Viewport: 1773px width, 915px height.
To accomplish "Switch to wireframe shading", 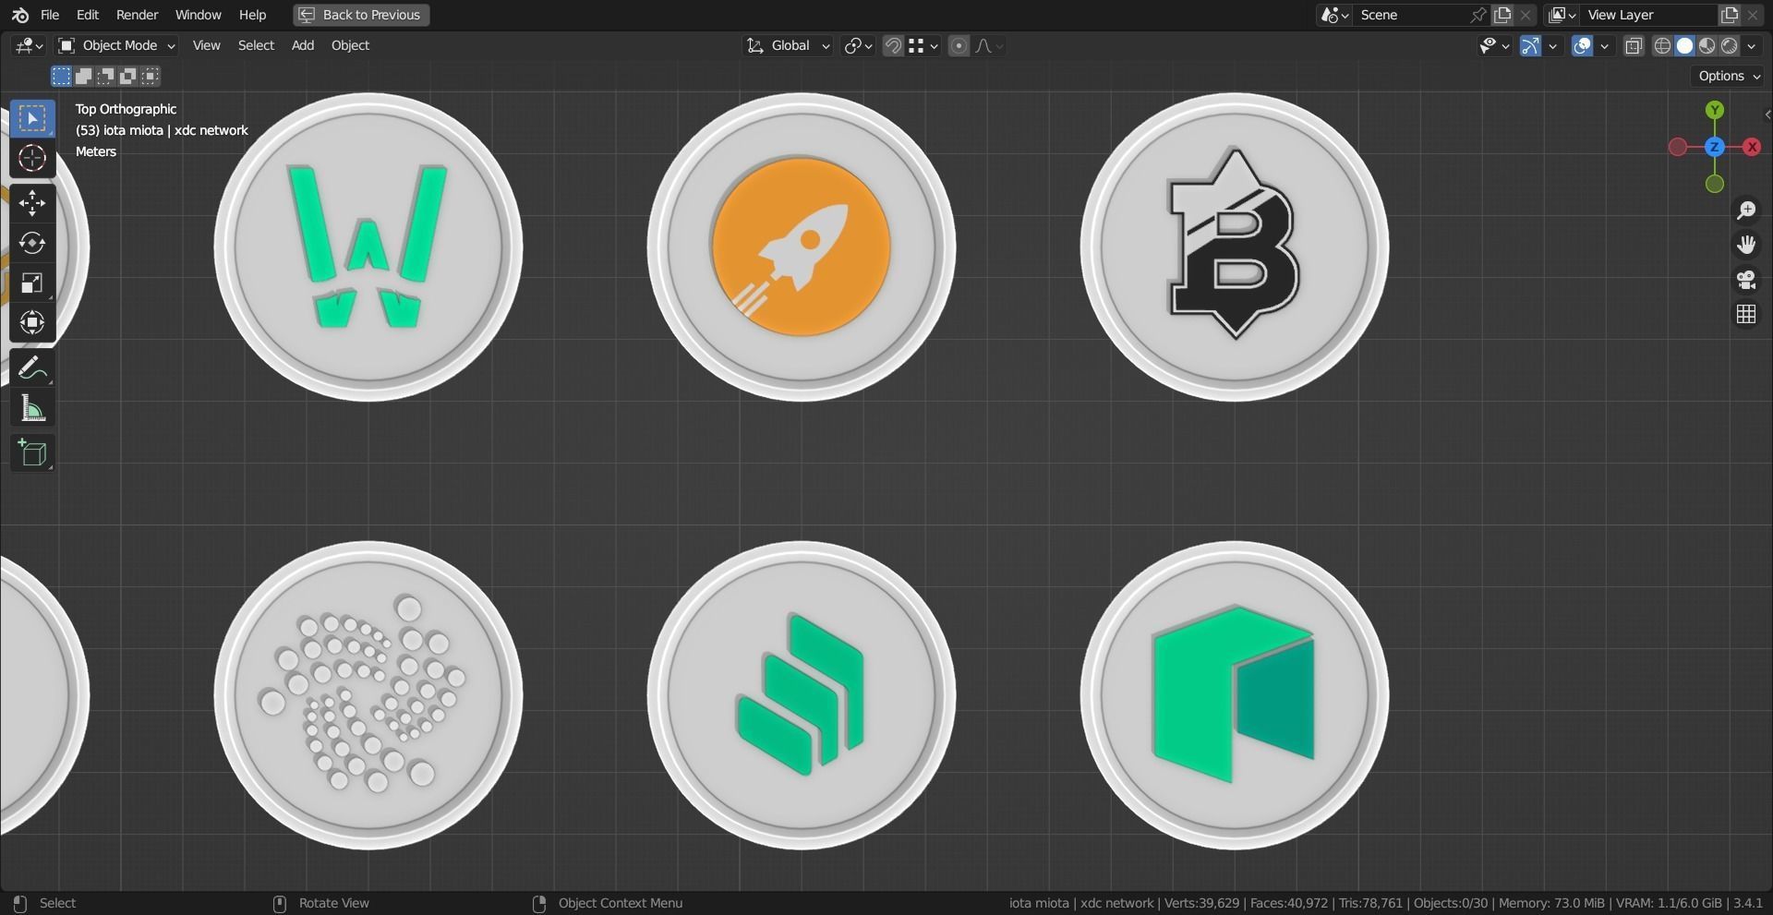I will click(x=1662, y=45).
